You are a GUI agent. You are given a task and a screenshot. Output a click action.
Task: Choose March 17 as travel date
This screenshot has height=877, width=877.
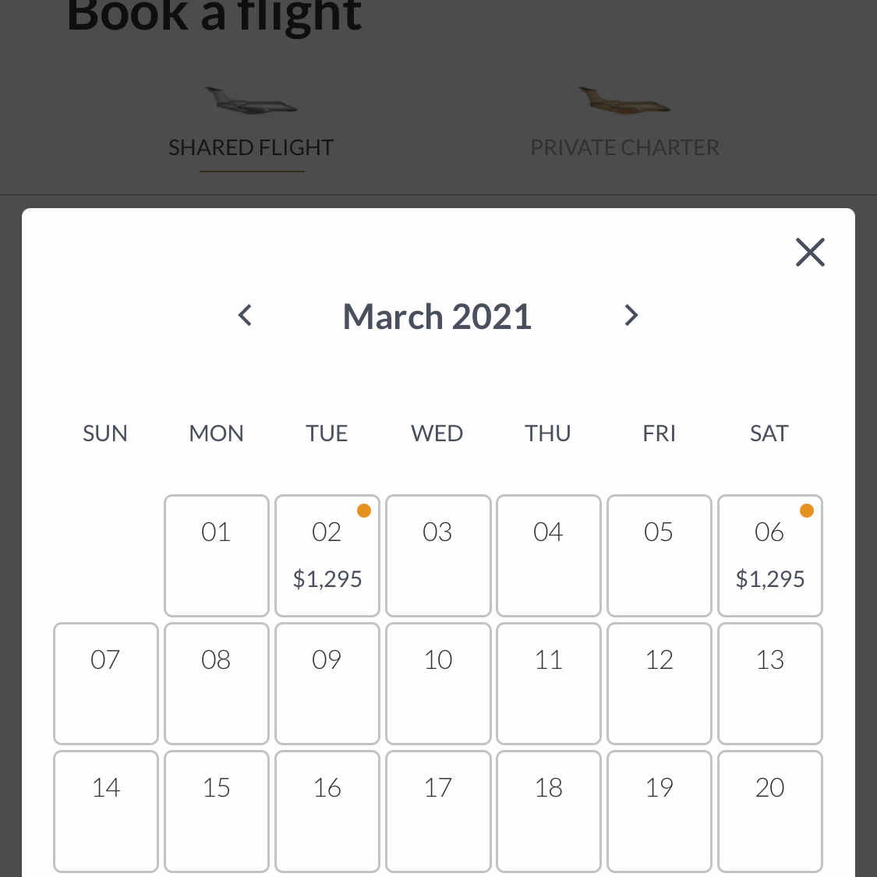click(437, 811)
